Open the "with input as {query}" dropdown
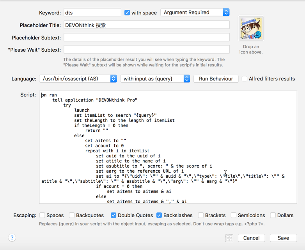Screen dimensions: 305x250 pos(155,79)
